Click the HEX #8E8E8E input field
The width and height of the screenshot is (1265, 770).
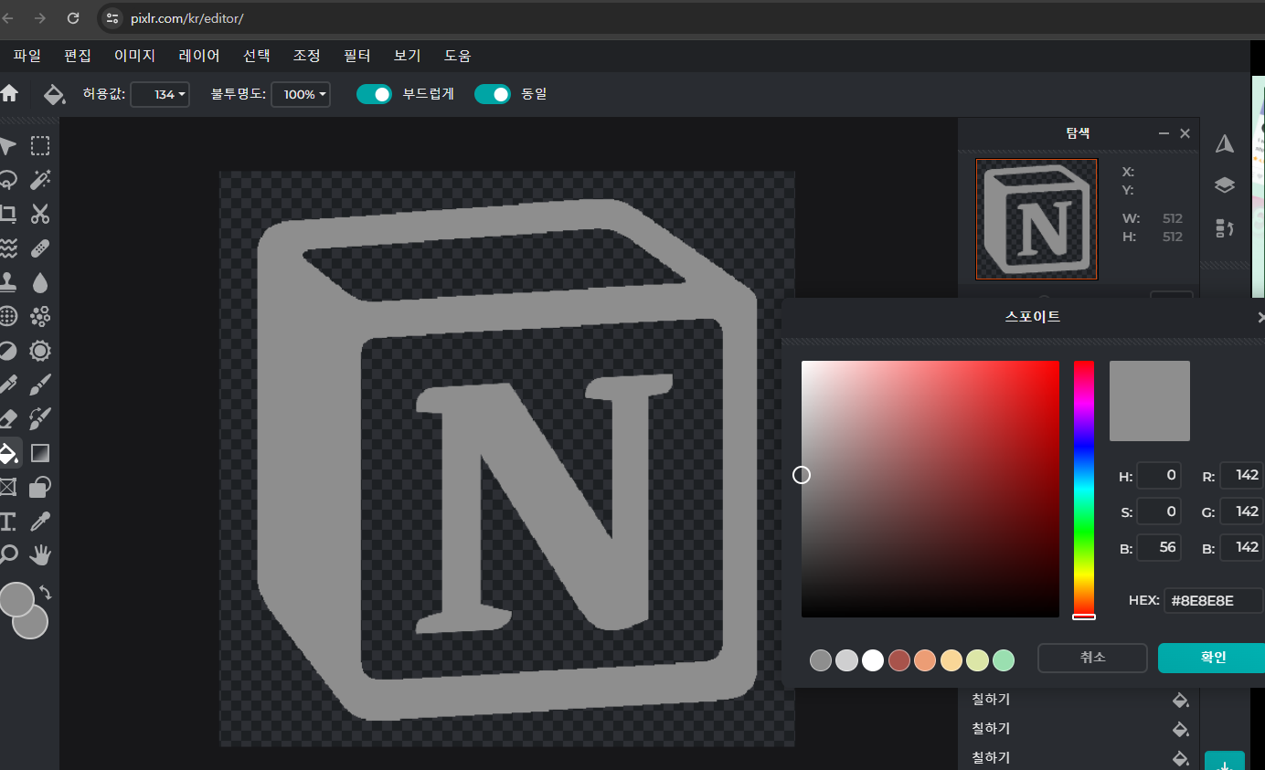click(x=1214, y=601)
